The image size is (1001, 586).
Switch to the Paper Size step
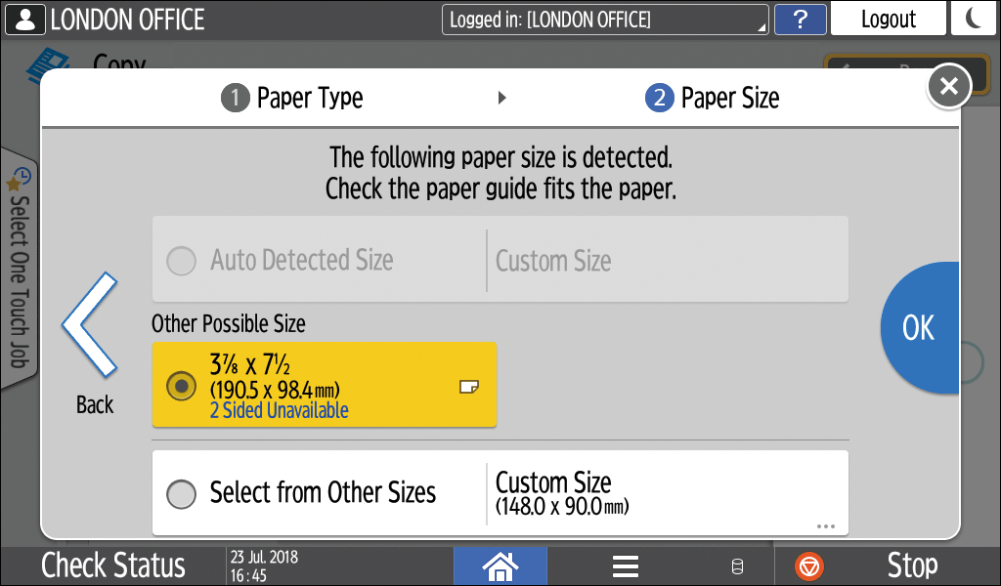712,98
